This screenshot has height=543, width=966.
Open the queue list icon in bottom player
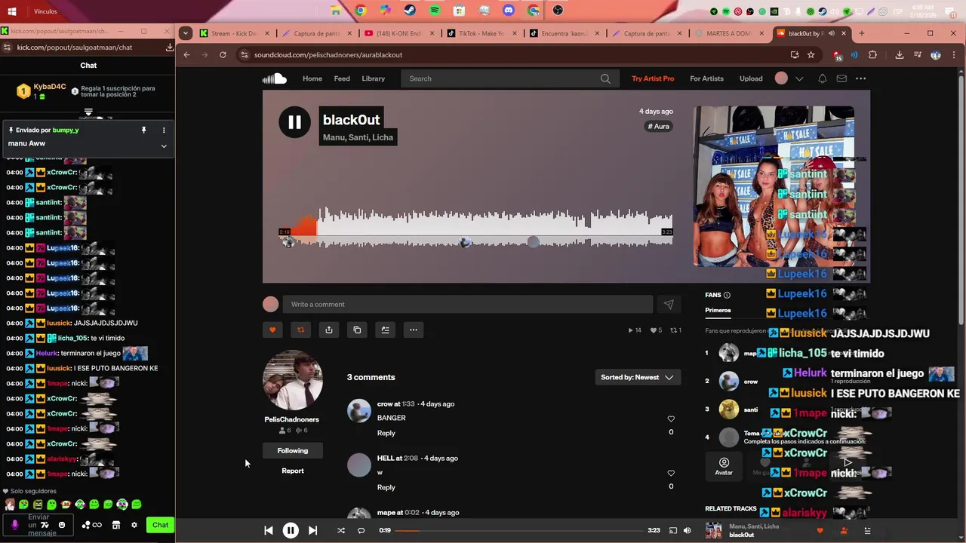tap(867, 530)
